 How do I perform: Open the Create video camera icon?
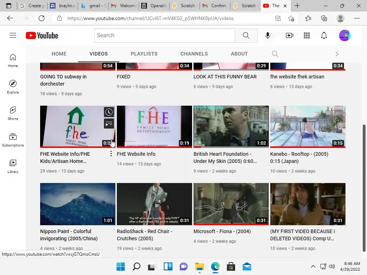[290, 35]
